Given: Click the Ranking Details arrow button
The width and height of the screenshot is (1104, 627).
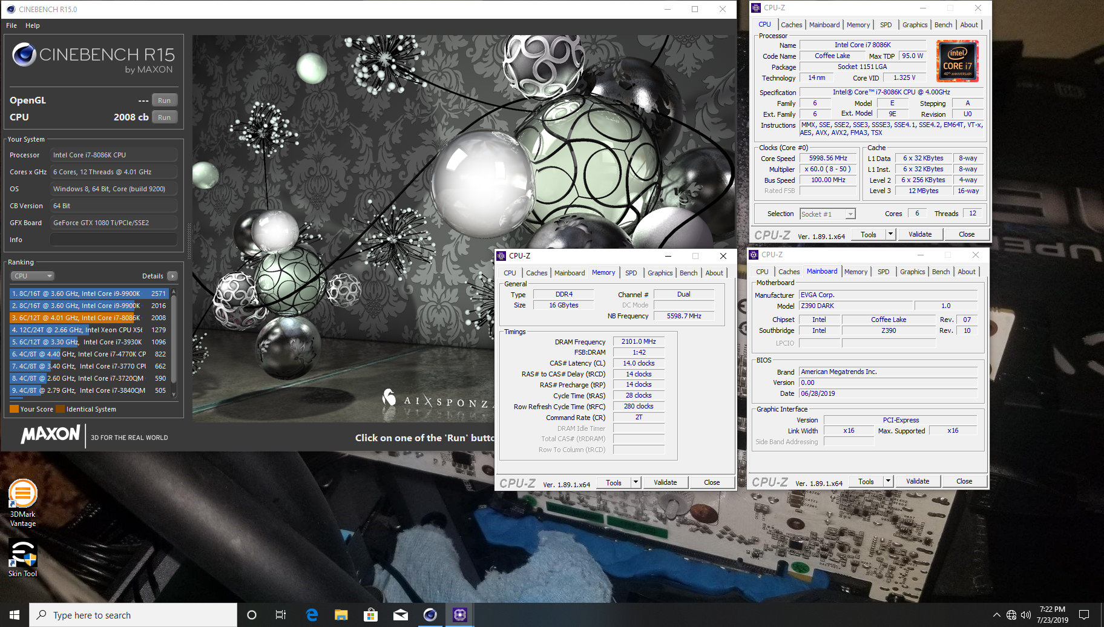Looking at the screenshot, I should [172, 276].
